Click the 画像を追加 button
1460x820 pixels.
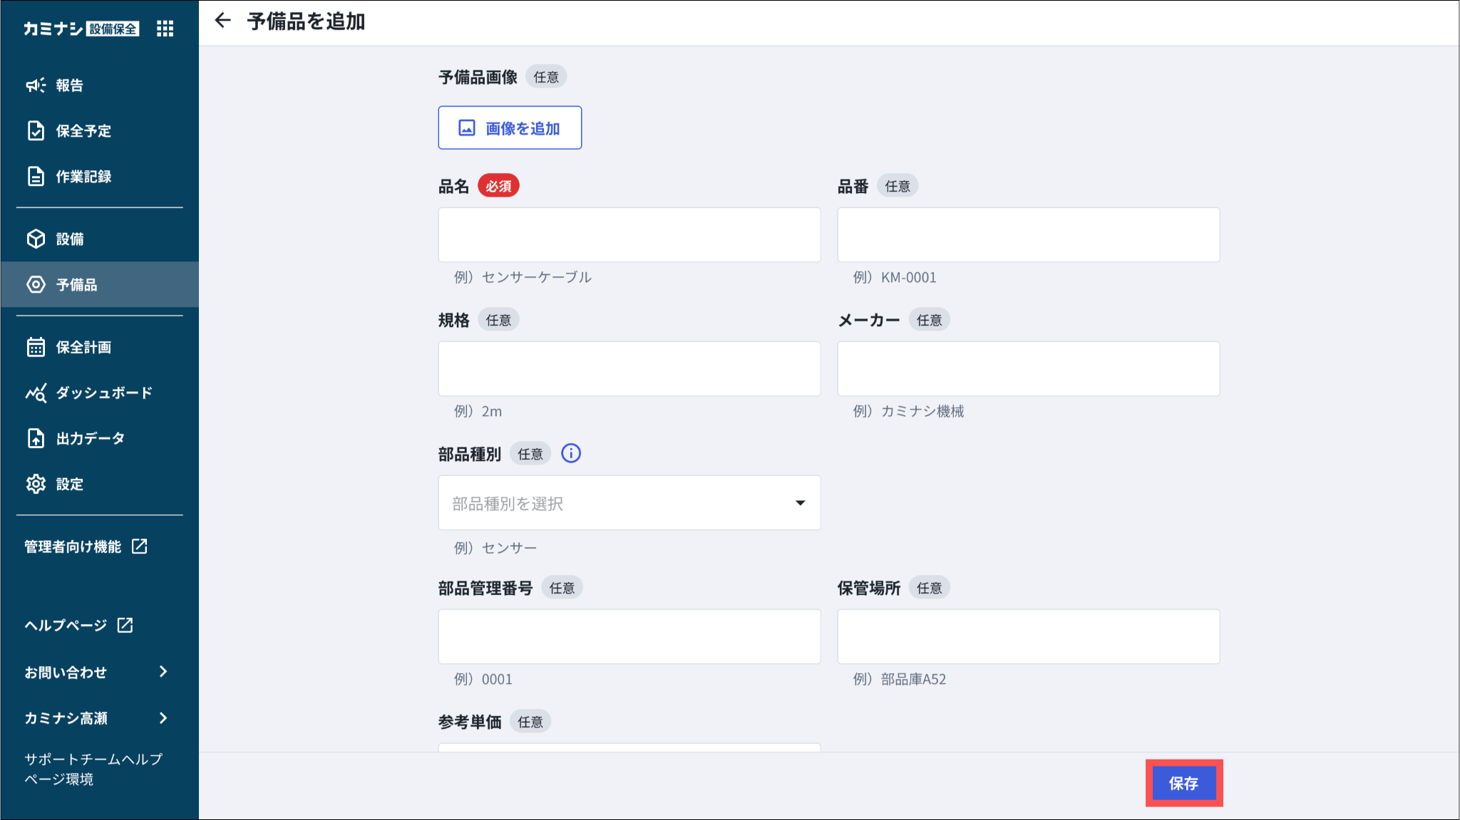tap(510, 128)
